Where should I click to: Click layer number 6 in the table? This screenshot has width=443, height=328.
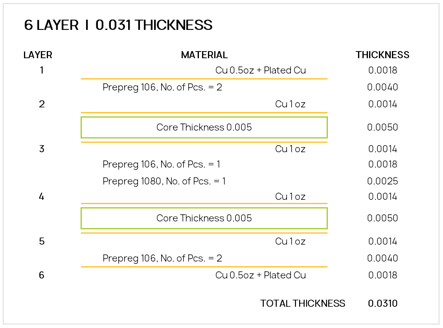tap(42, 275)
